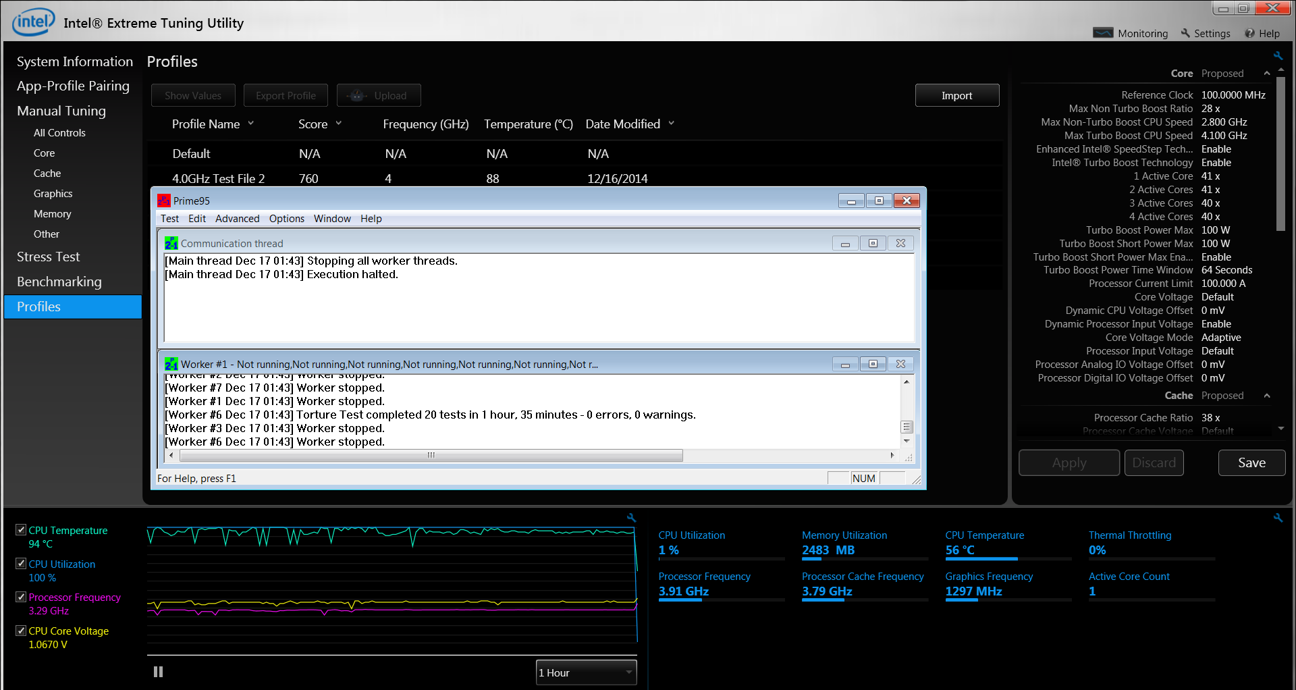Click the Export Profile button

click(x=286, y=95)
